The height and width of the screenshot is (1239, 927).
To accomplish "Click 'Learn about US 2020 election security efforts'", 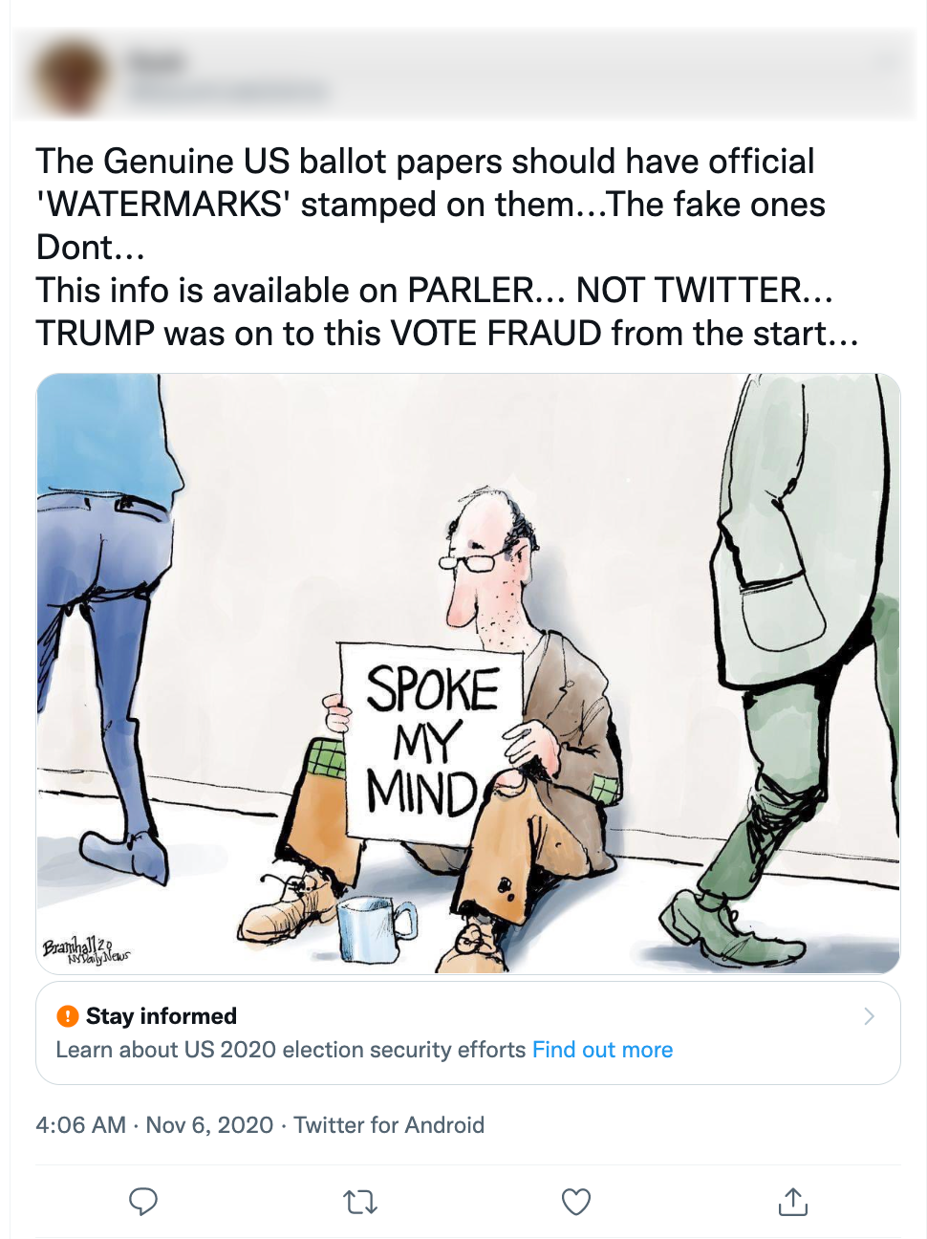I will click(x=291, y=1050).
